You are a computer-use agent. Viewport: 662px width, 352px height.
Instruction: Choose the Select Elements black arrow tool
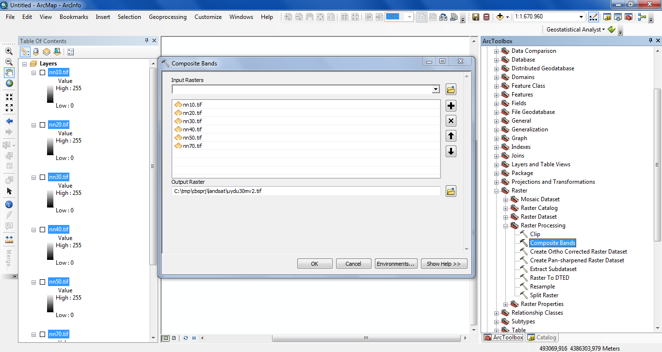pos(9,191)
